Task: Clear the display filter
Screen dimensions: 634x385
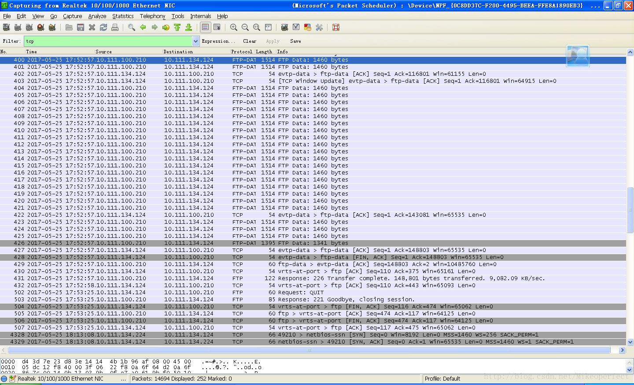Action: pyautogui.click(x=250, y=41)
